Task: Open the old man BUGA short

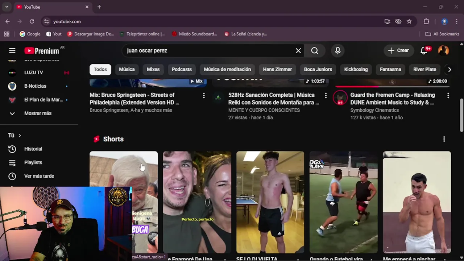Action: pos(124,202)
